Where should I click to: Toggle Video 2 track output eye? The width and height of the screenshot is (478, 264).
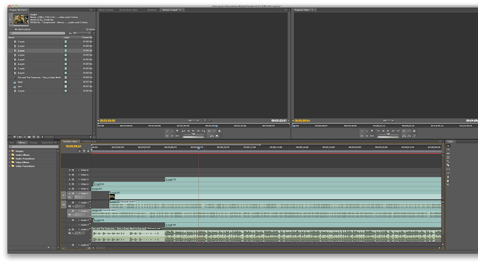(69, 189)
